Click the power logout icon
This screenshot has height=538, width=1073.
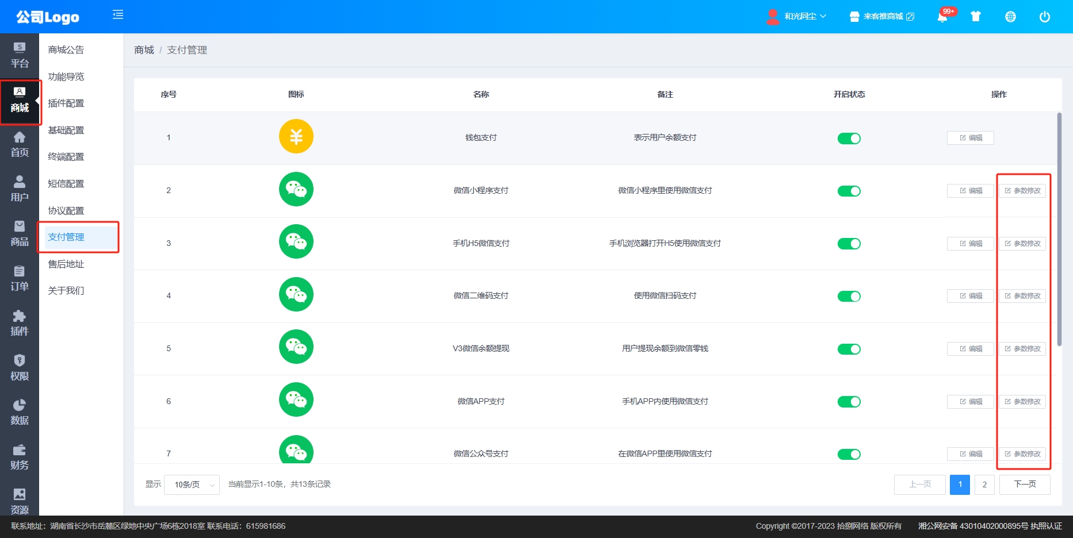coord(1045,17)
